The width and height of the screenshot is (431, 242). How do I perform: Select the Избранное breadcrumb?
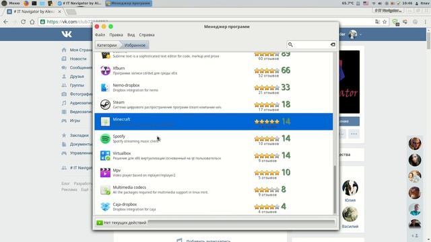[x=135, y=45]
